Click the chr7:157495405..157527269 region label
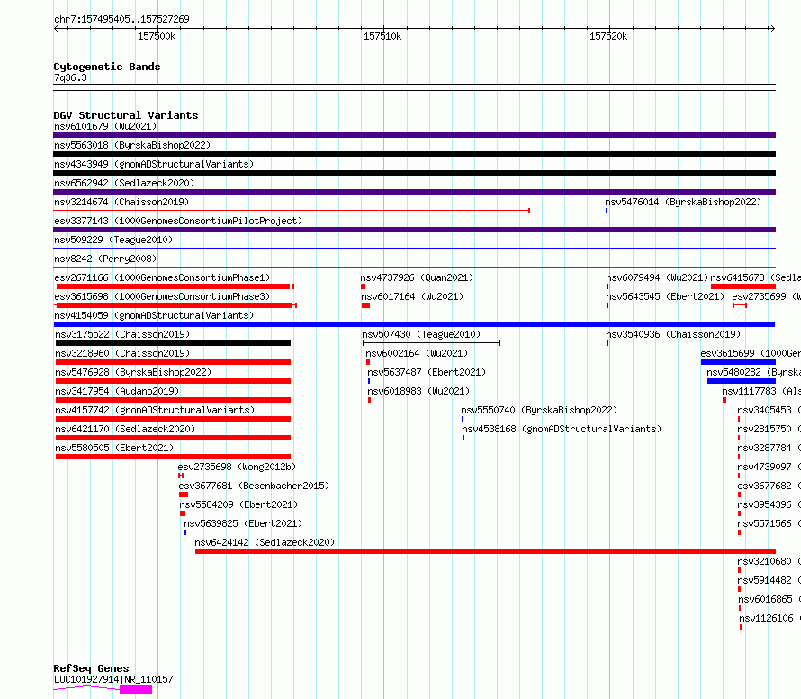Screen dimensions: 801x699 pos(121,19)
